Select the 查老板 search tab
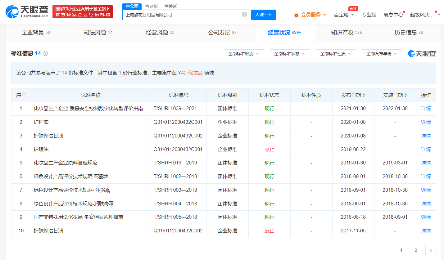 pos(151,6)
